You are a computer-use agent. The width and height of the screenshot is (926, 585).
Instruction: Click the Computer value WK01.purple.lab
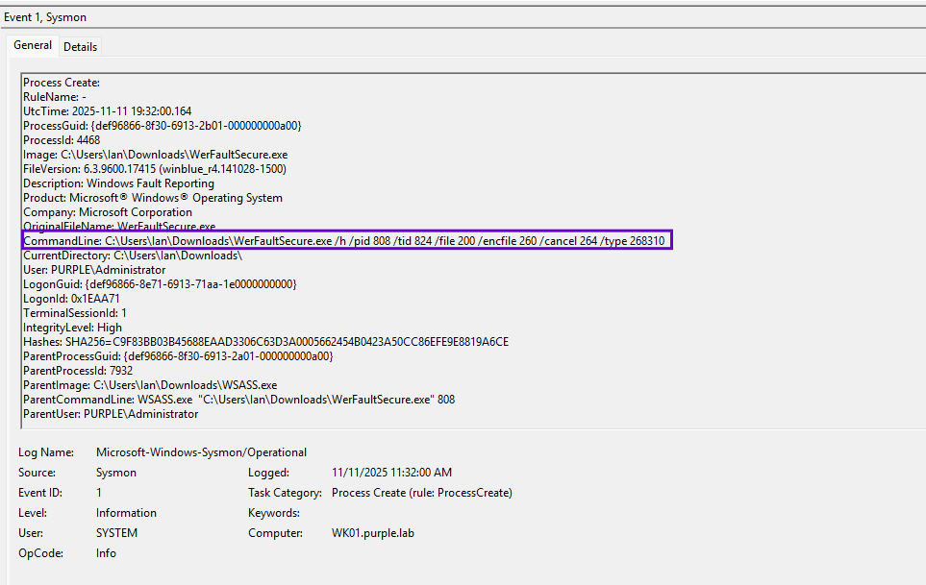pyautogui.click(x=372, y=533)
